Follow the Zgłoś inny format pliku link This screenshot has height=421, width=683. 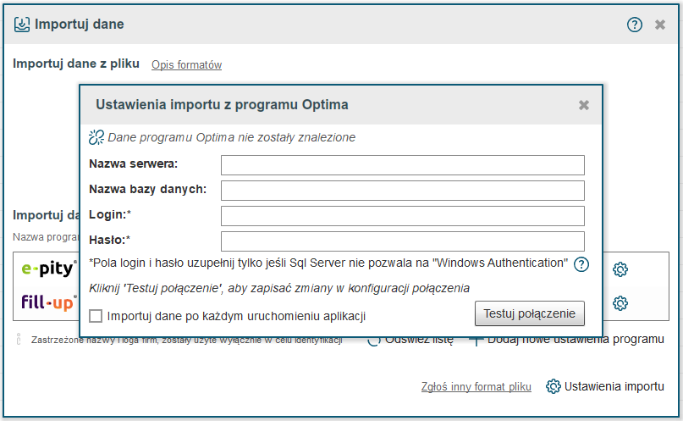coord(476,387)
